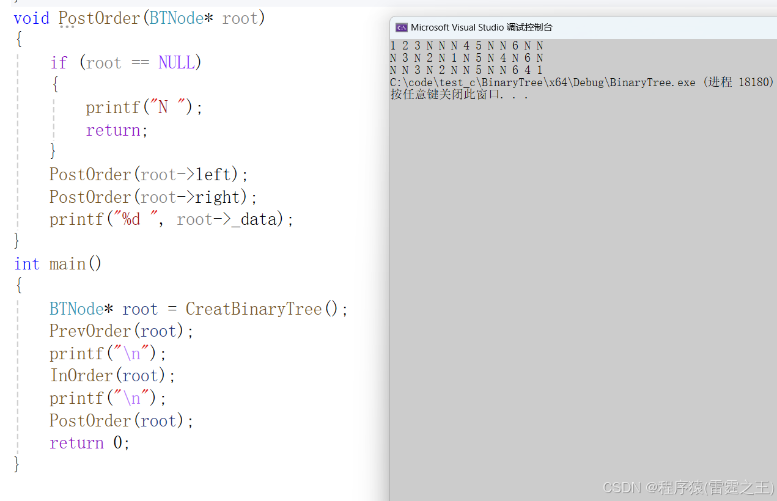Click the "PostOrder(root->left);" line
777x501 pixels.
tap(149, 175)
